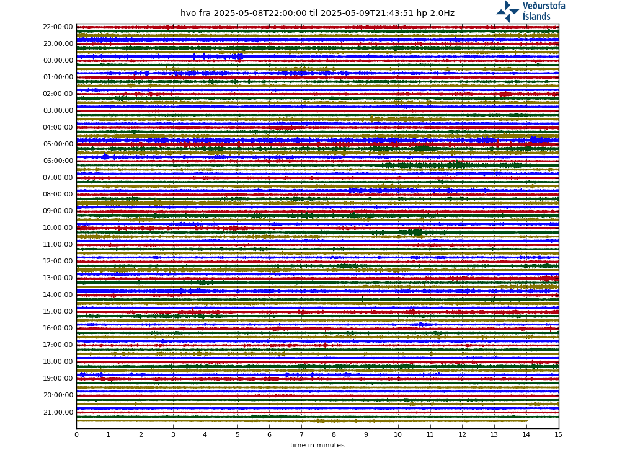This screenshot has height=476, width=635.
Task: Click the 03:00:00 time label
Action: 58,110
